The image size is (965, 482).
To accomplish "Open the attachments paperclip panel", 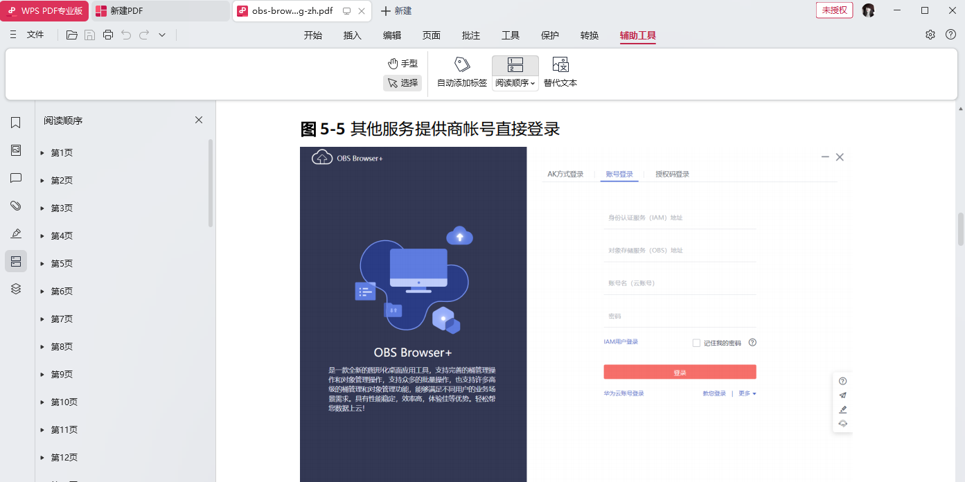I will (16, 206).
